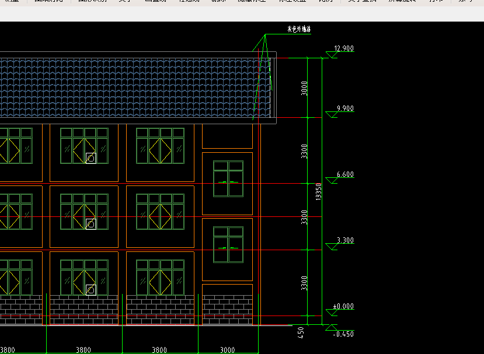Image resolution: width=484 pixels, height=354 pixels.
Task: Select the horizontal 3000 bay dimension at bottom
Action: pos(228,350)
